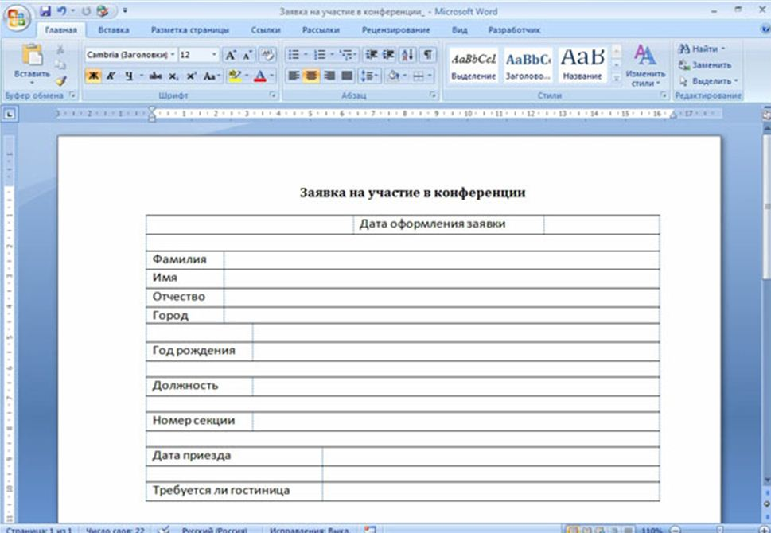Increase font size with large A icon

click(230, 55)
